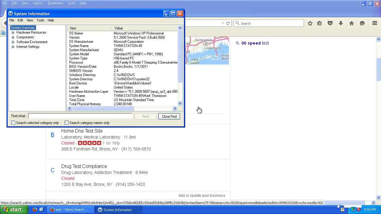Screen dimensions: 381x214
Task: Switch to System Information taskbar button
Action: pos(118,210)
